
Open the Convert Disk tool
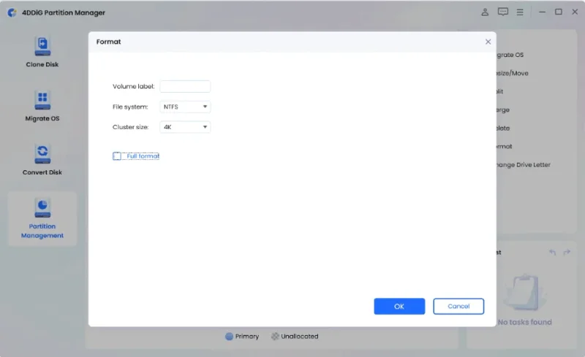click(x=42, y=160)
